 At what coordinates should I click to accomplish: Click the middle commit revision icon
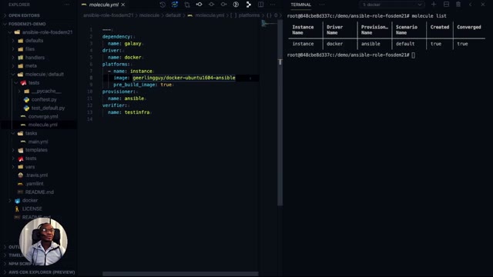tap(211, 5)
